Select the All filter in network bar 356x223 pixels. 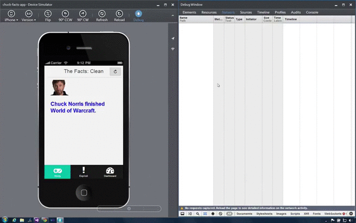(x=230, y=214)
